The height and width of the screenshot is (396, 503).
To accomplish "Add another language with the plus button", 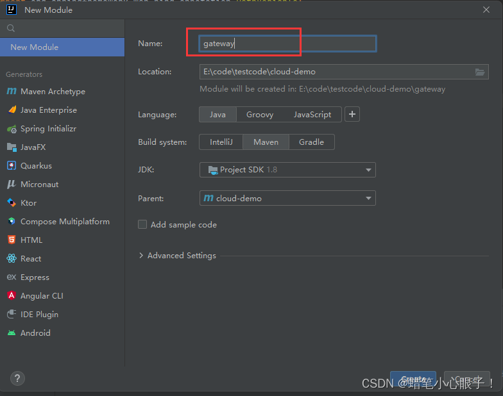I will click(x=352, y=114).
